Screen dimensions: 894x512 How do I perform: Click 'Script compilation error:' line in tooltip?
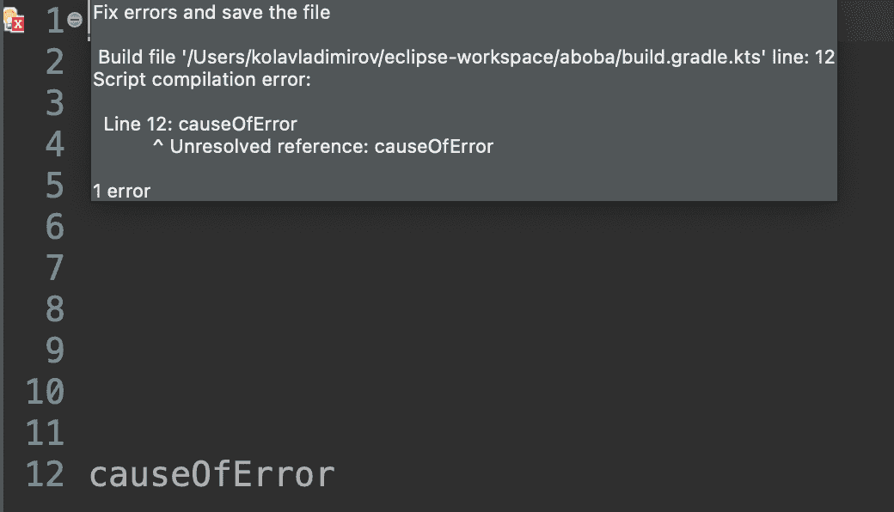tap(202, 80)
